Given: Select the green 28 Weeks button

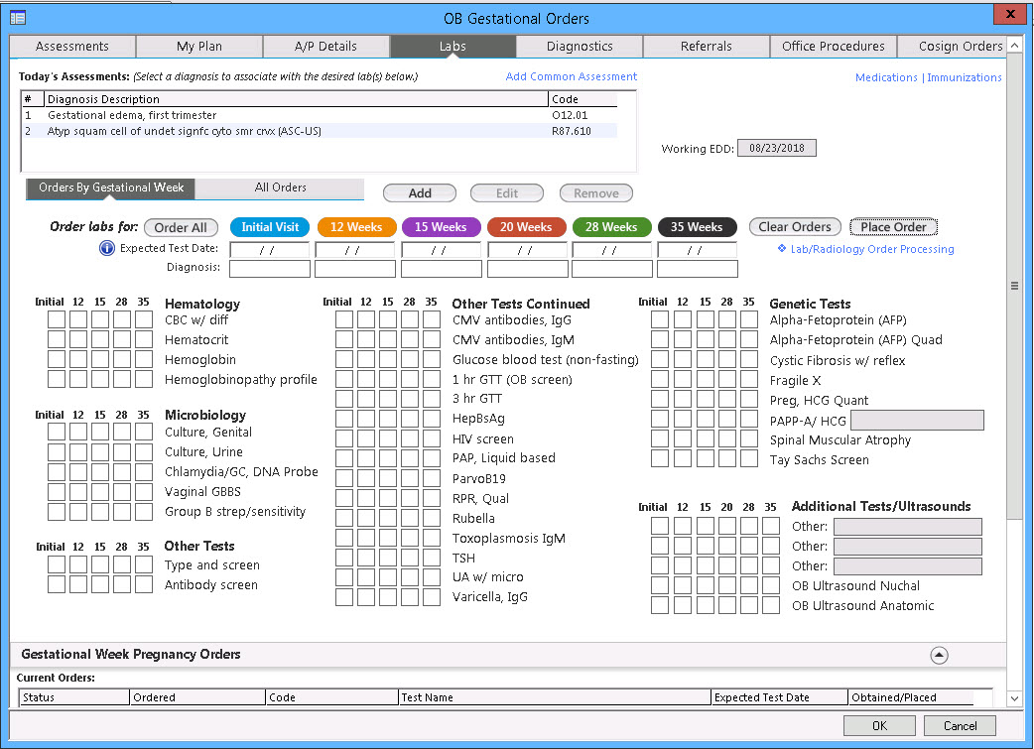Looking at the screenshot, I should pos(611,227).
